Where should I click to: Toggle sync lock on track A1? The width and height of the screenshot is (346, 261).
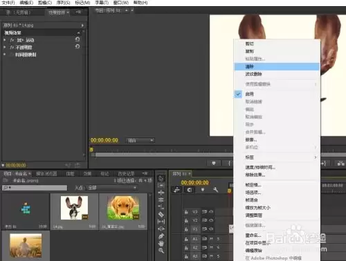coord(204,239)
